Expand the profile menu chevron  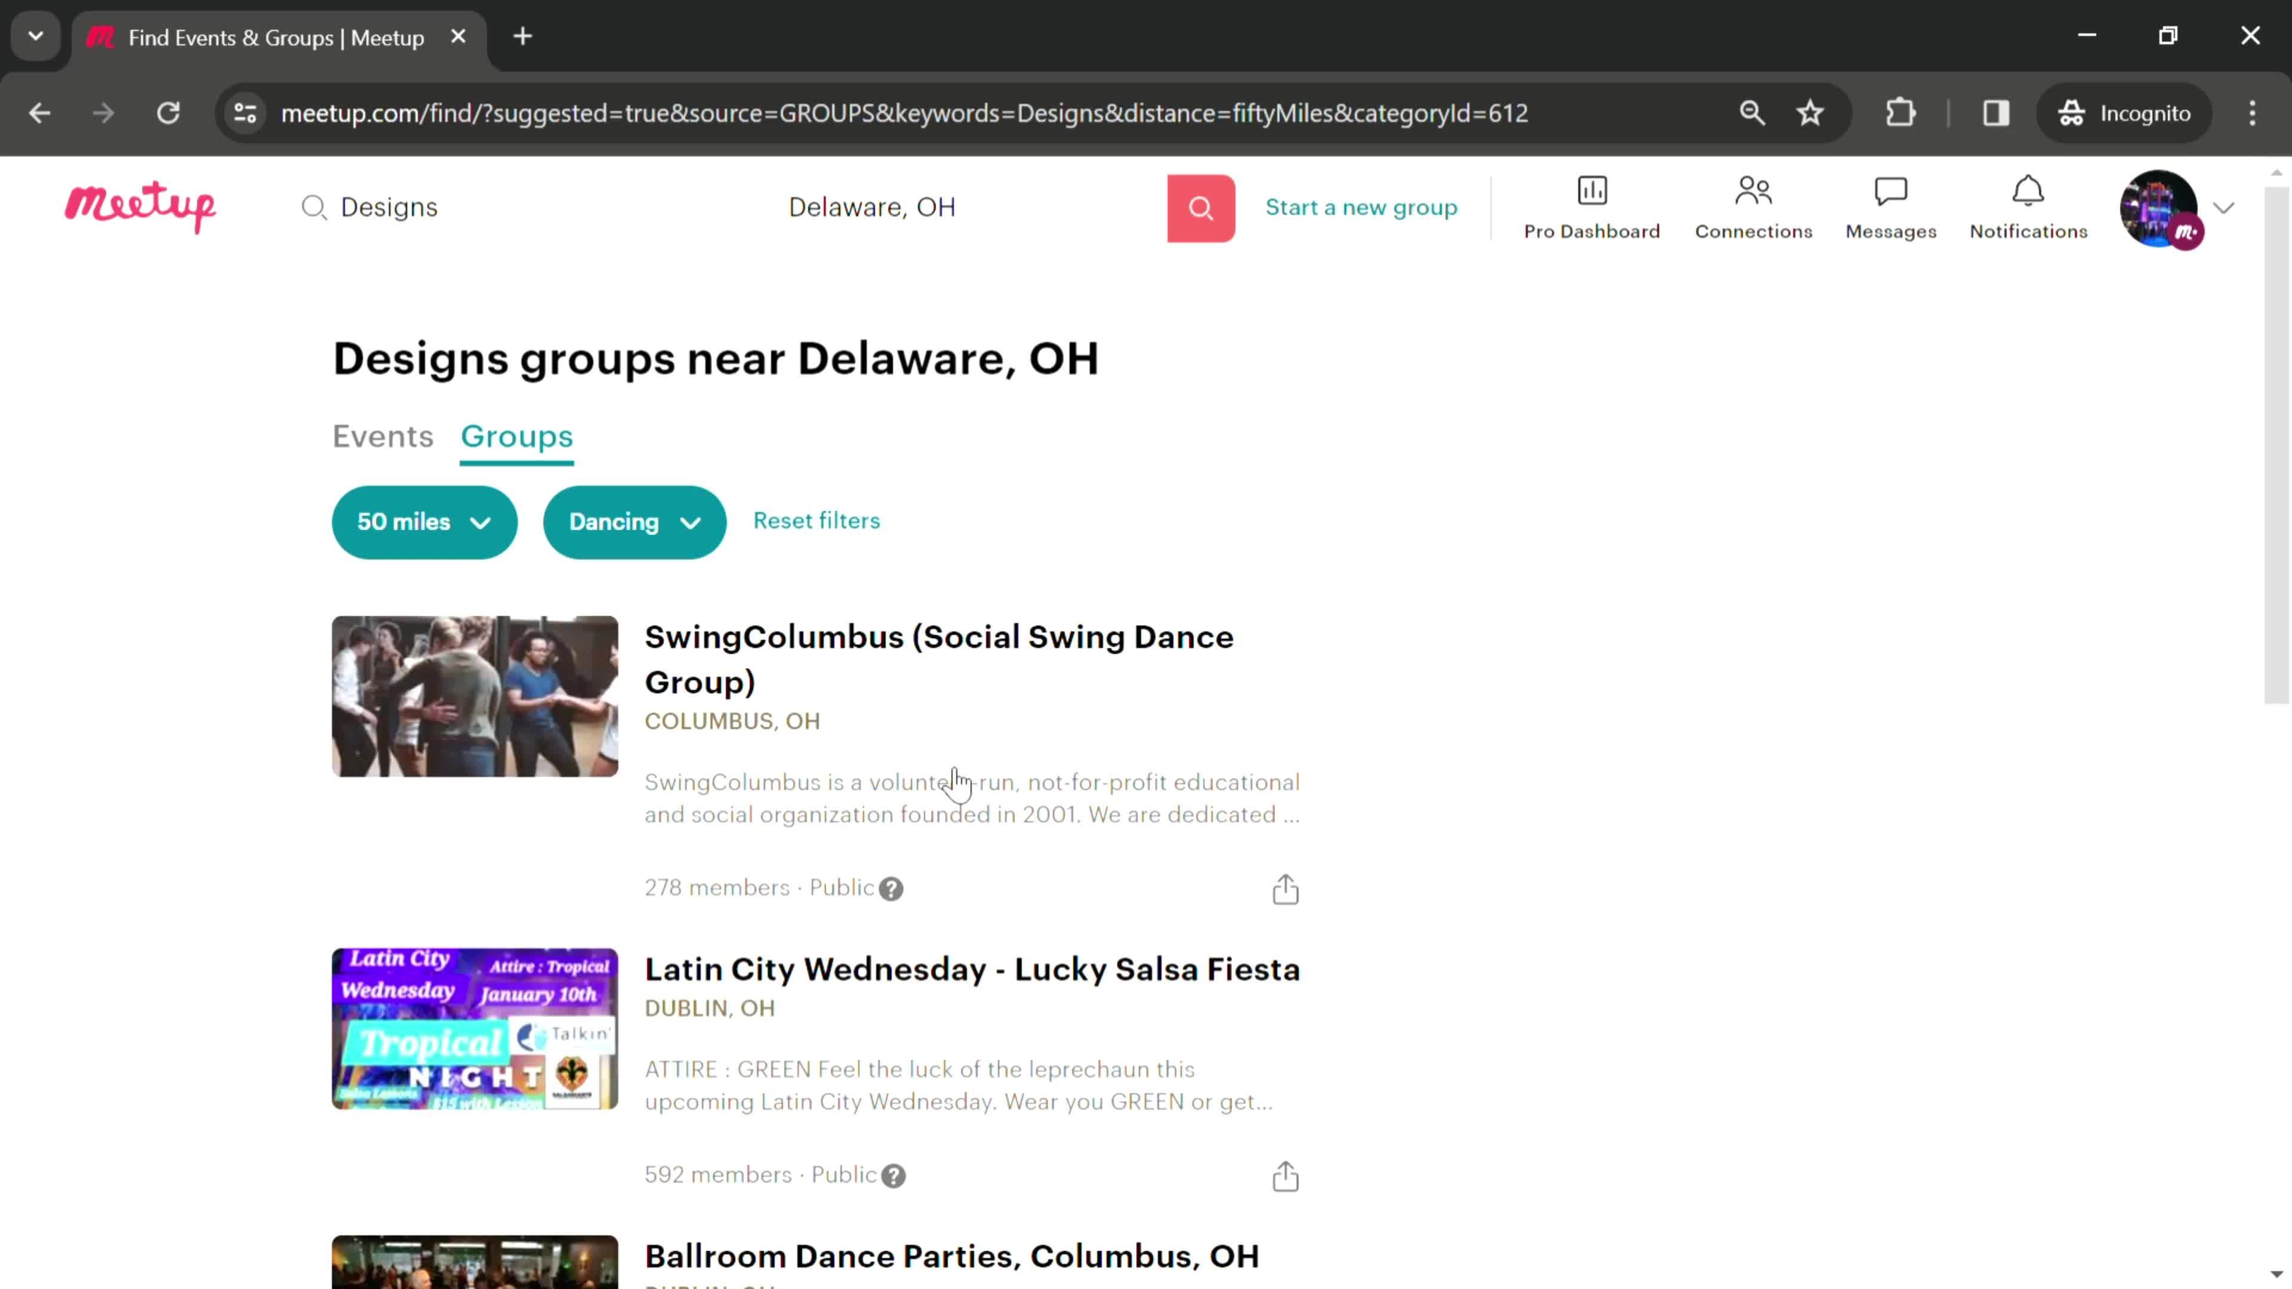[2223, 208]
